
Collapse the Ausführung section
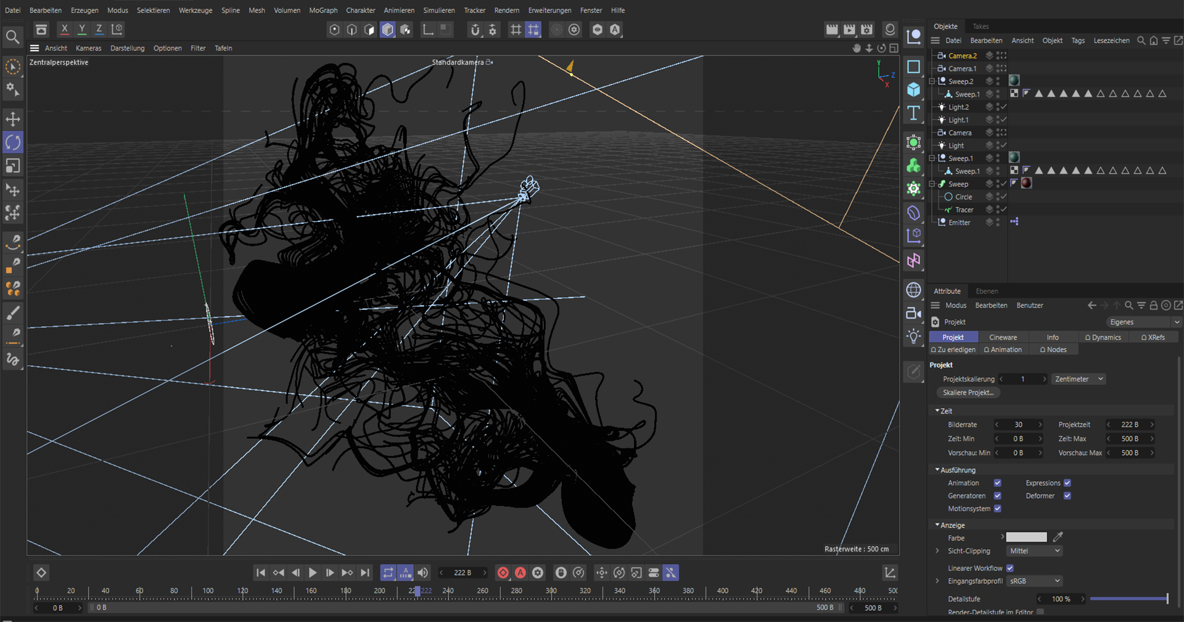[x=937, y=470]
